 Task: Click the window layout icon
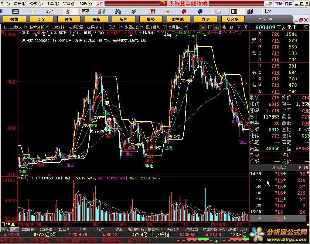(x=234, y=12)
